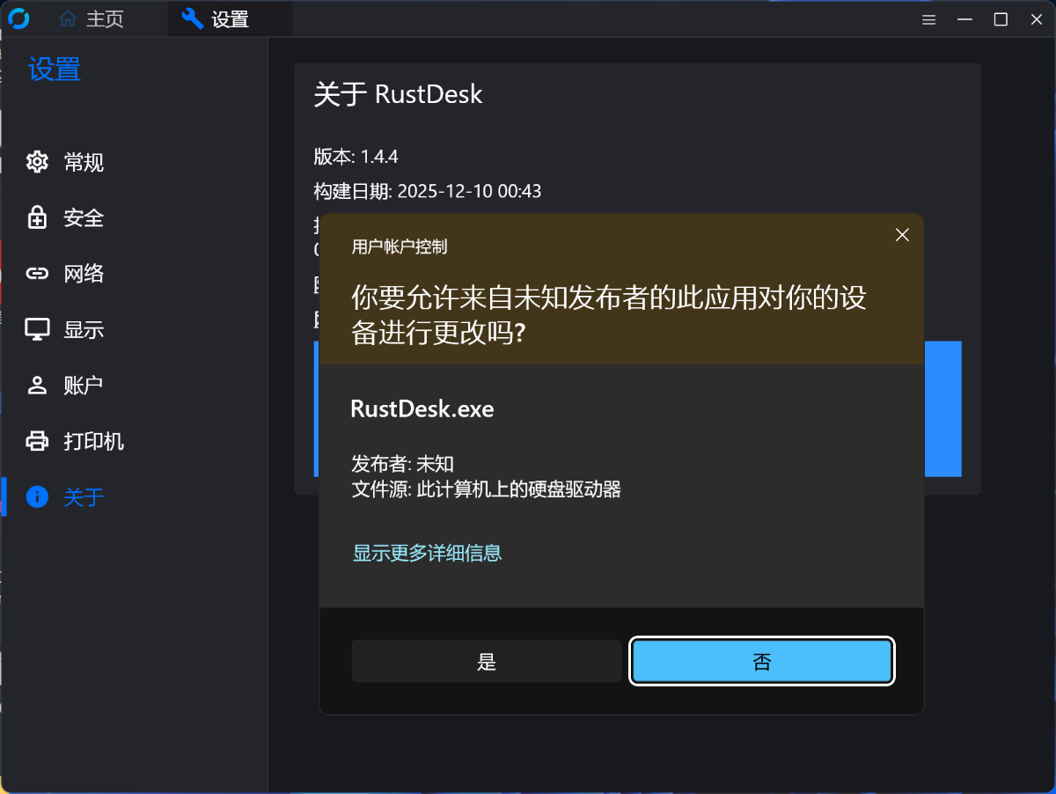Click the link icon next to 网络
The width and height of the screenshot is (1056, 794).
point(37,274)
